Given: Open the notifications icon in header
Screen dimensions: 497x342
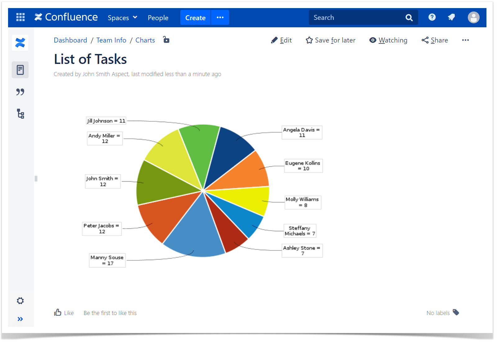Looking at the screenshot, I should point(452,17).
